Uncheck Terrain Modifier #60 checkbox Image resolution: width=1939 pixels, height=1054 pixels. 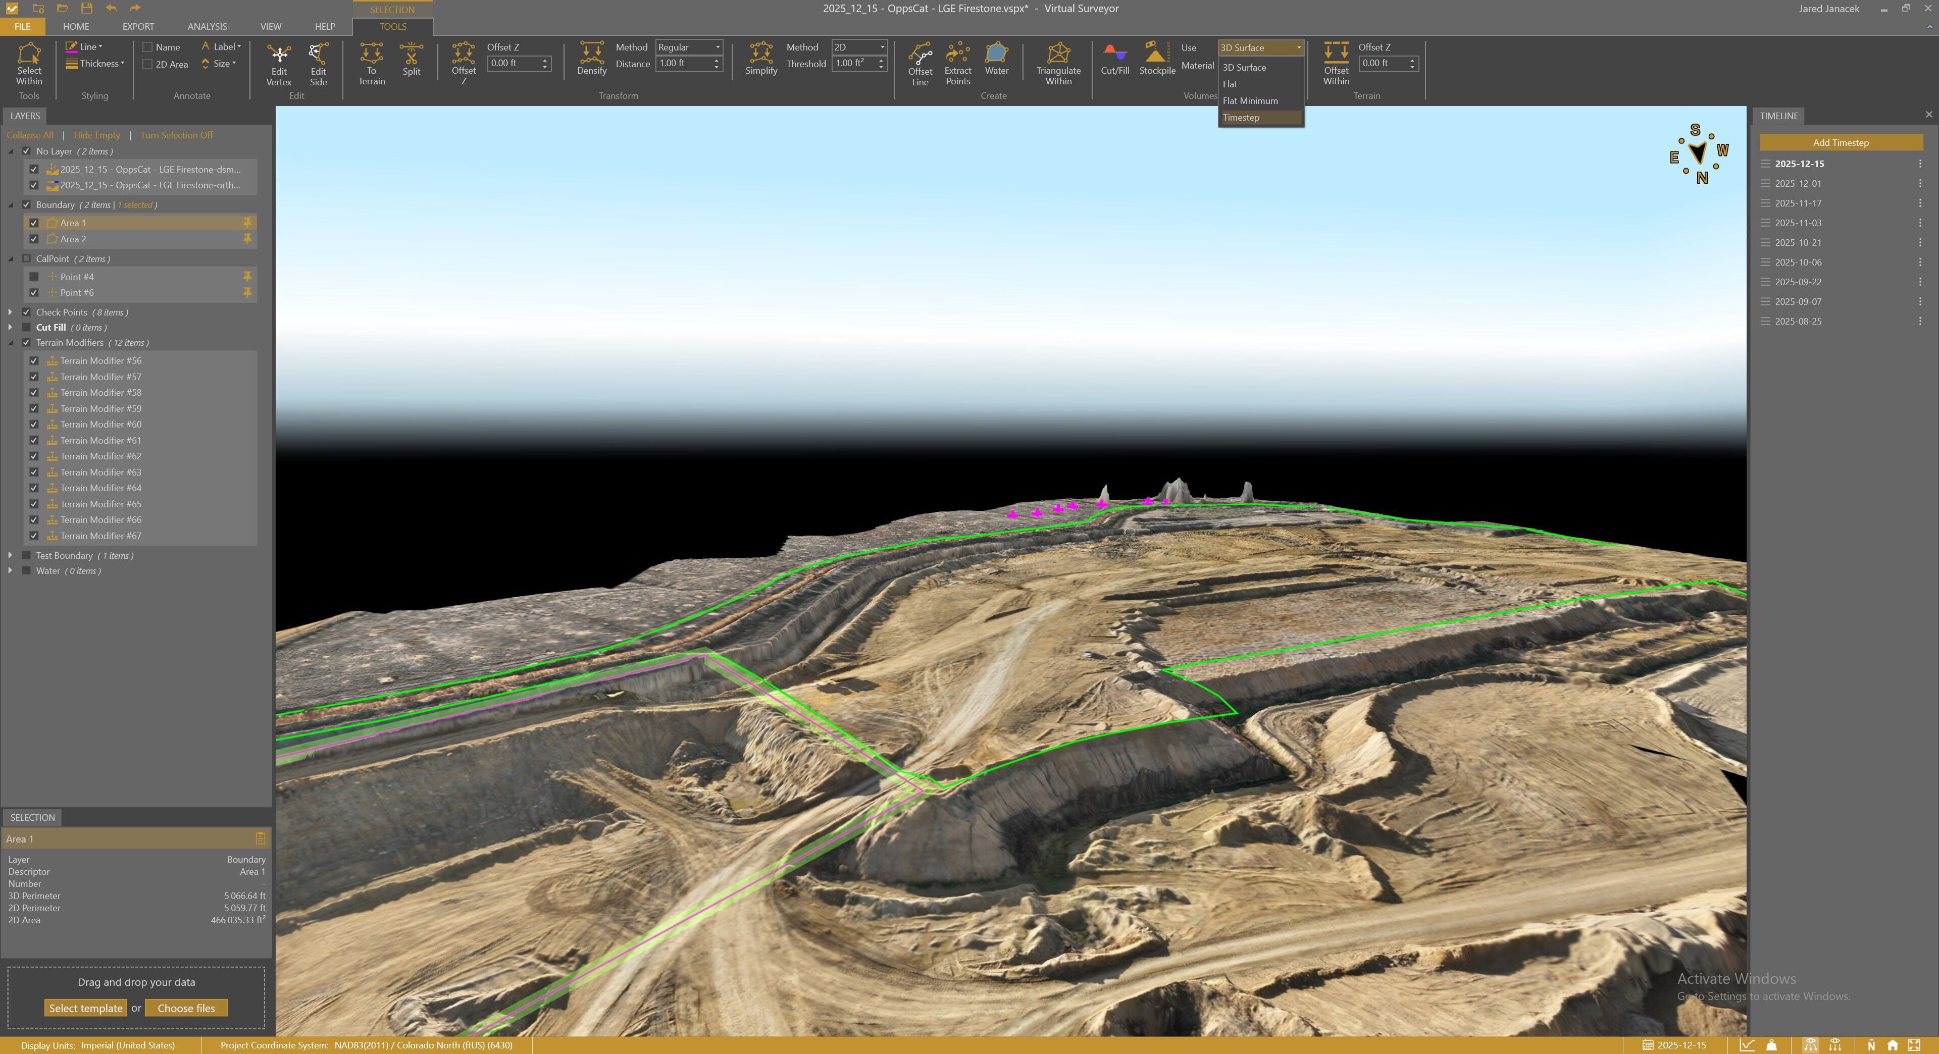(x=34, y=425)
